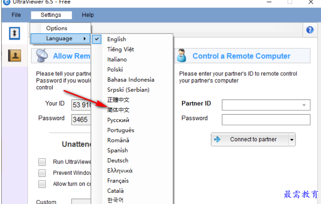Viewport: 321px width, 204px height.
Task: Expand the Language submenu
Action: tap(61, 39)
